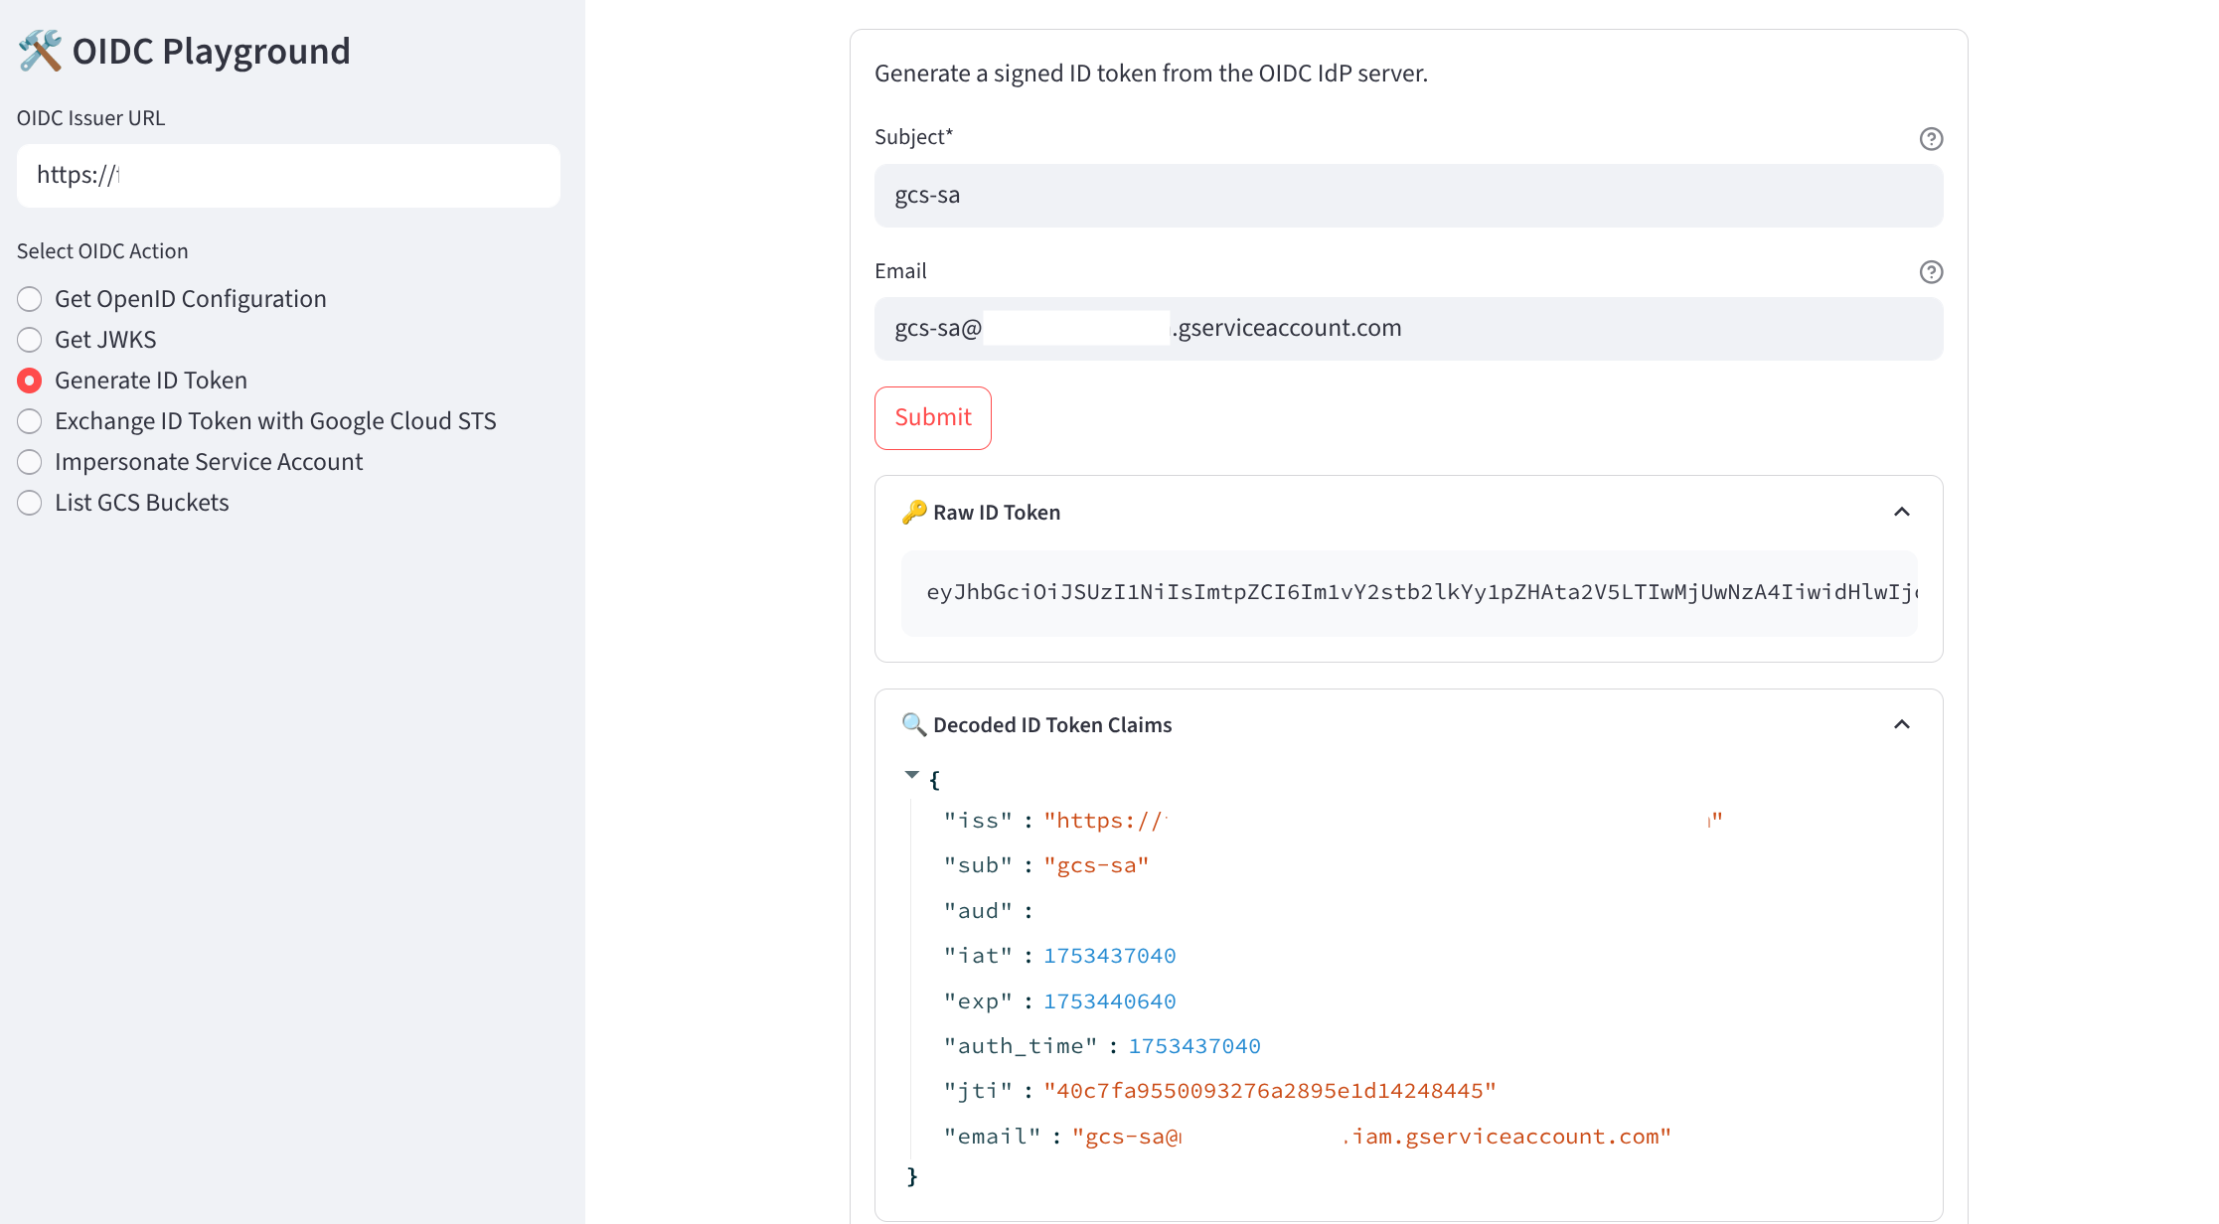Click the Select OIDC Action section heading
Image resolution: width=2219 pixels, height=1224 pixels.
tap(101, 250)
